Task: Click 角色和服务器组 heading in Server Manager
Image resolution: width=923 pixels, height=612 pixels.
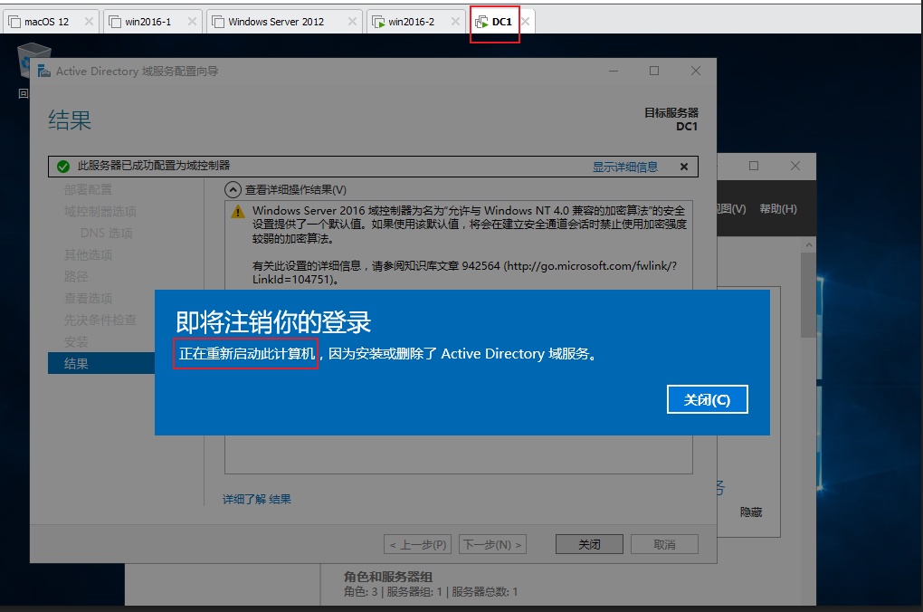Action: pyautogui.click(x=388, y=577)
